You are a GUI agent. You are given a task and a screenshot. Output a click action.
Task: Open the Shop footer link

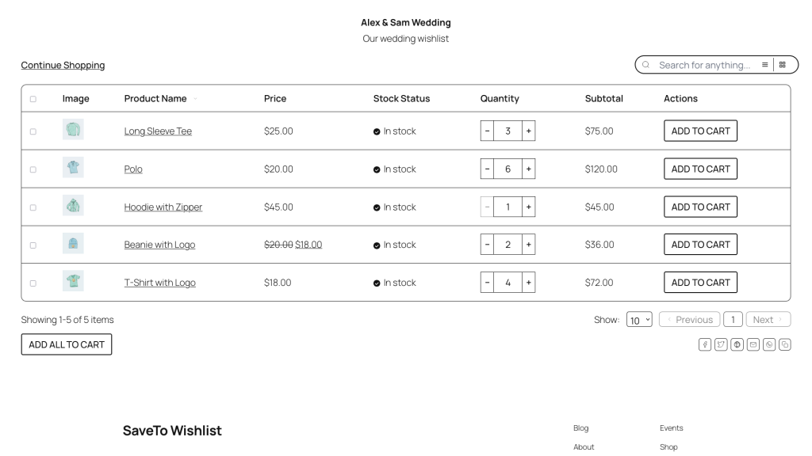[x=668, y=447]
